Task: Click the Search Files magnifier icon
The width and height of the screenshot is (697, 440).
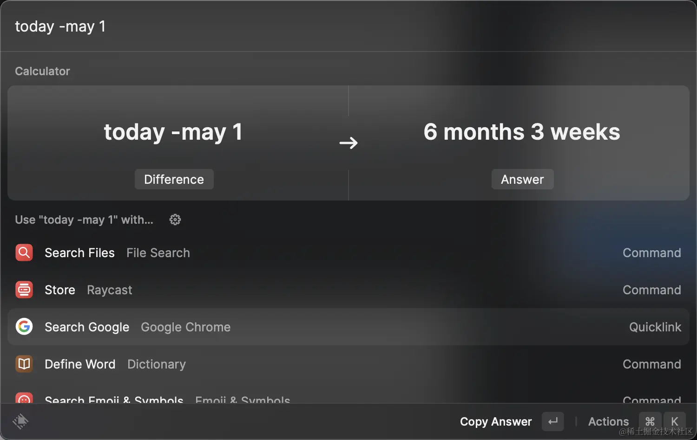Action: point(24,252)
